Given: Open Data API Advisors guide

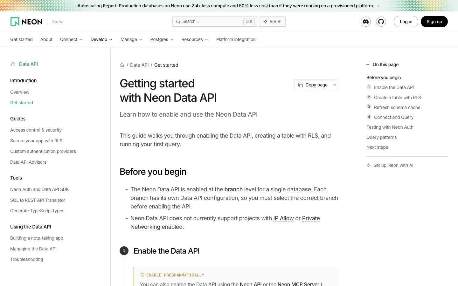Looking at the screenshot, I should tap(28, 162).
